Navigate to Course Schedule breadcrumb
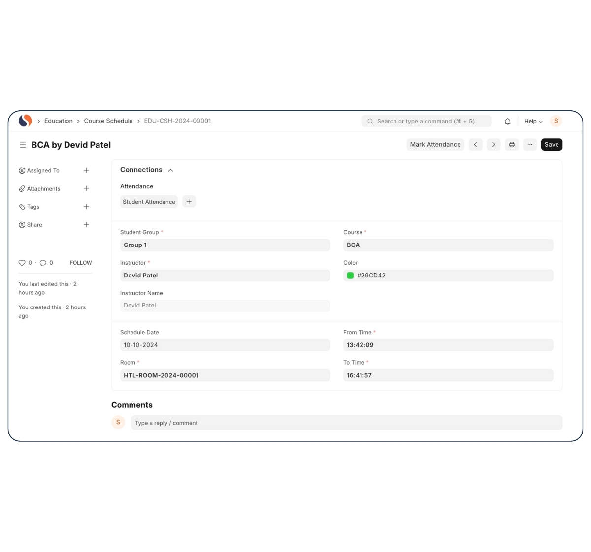 pyautogui.click(x=108, y=121)
